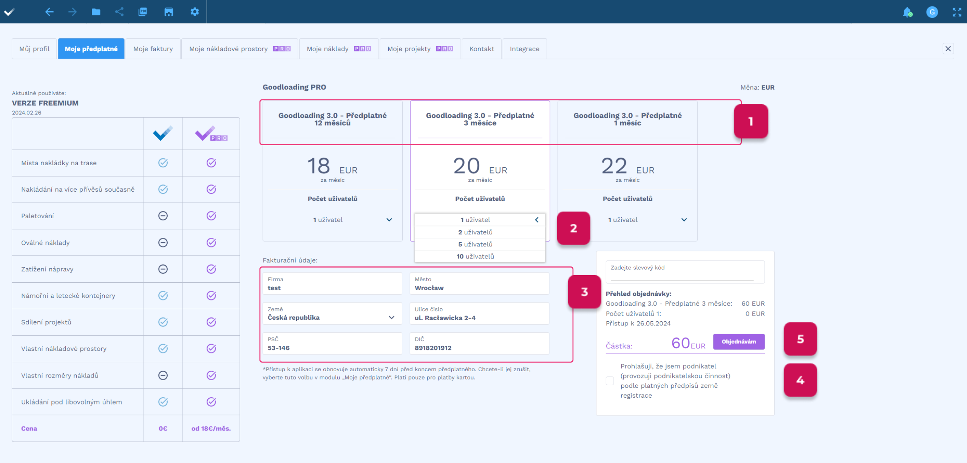Select the 12 měsíců subscription plan header
The image size is (967, 463).
point(332,119)
